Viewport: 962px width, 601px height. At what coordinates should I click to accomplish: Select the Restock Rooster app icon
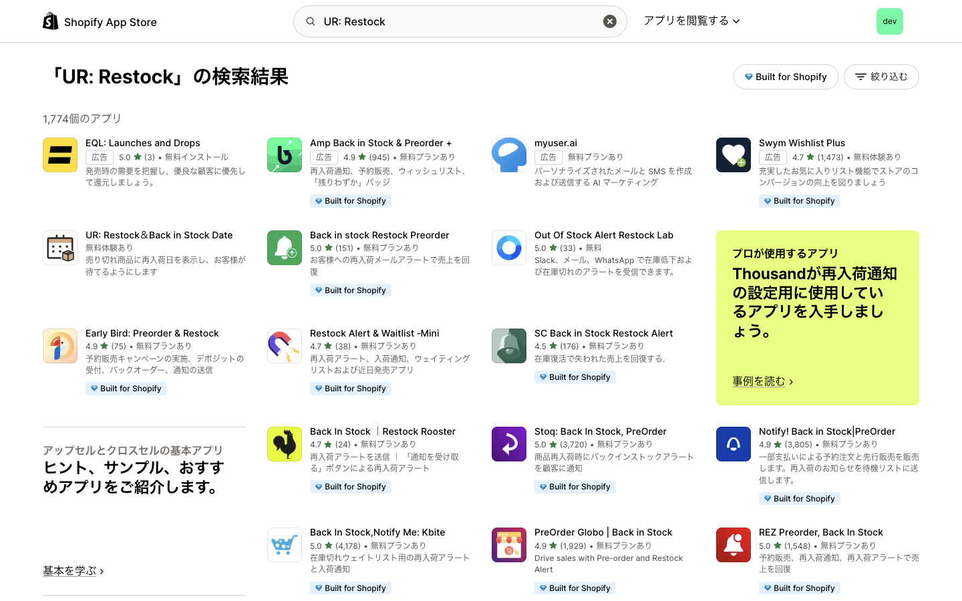285,444
